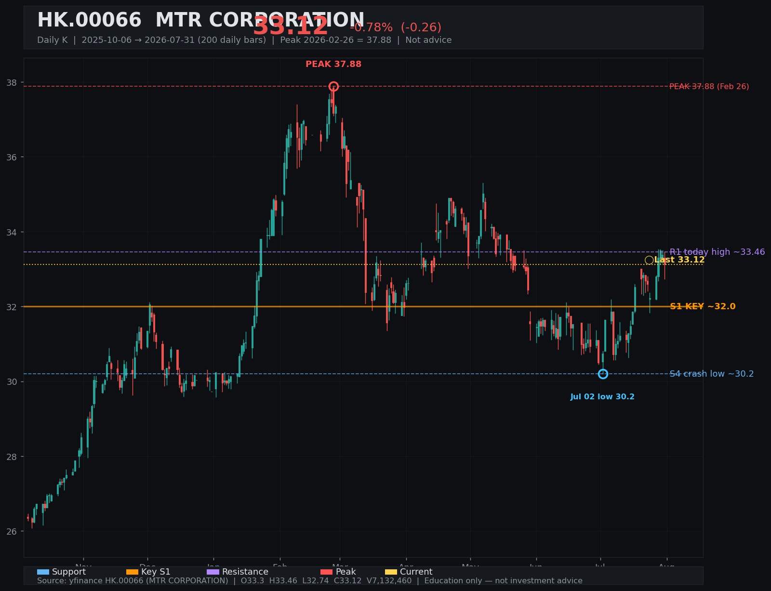Click the 36 tick on the price axis
This screenshot has width=771, height=591.
12,158
